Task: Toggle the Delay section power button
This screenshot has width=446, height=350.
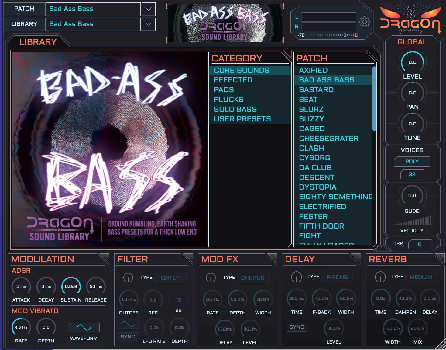Action: pos(297,277)
